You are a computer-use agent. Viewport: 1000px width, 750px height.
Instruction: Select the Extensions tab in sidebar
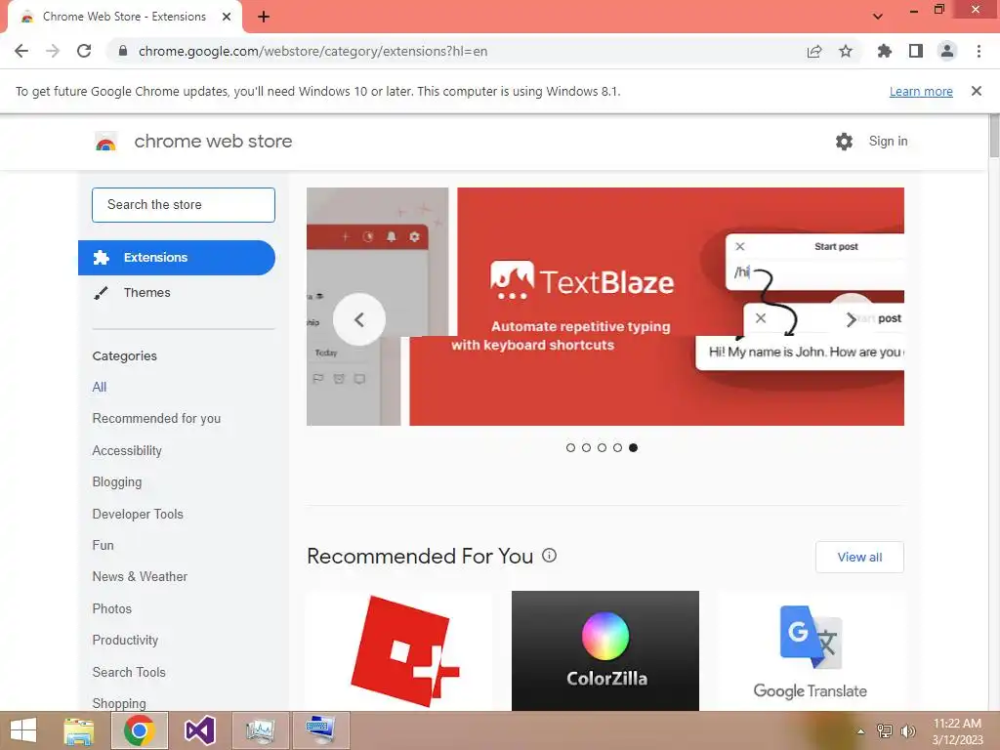click(x=177, y=258)
